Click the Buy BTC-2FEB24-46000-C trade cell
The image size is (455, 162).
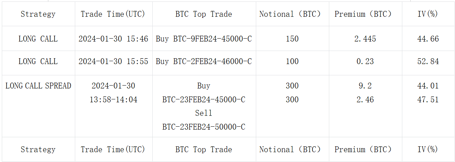(204, 62)
